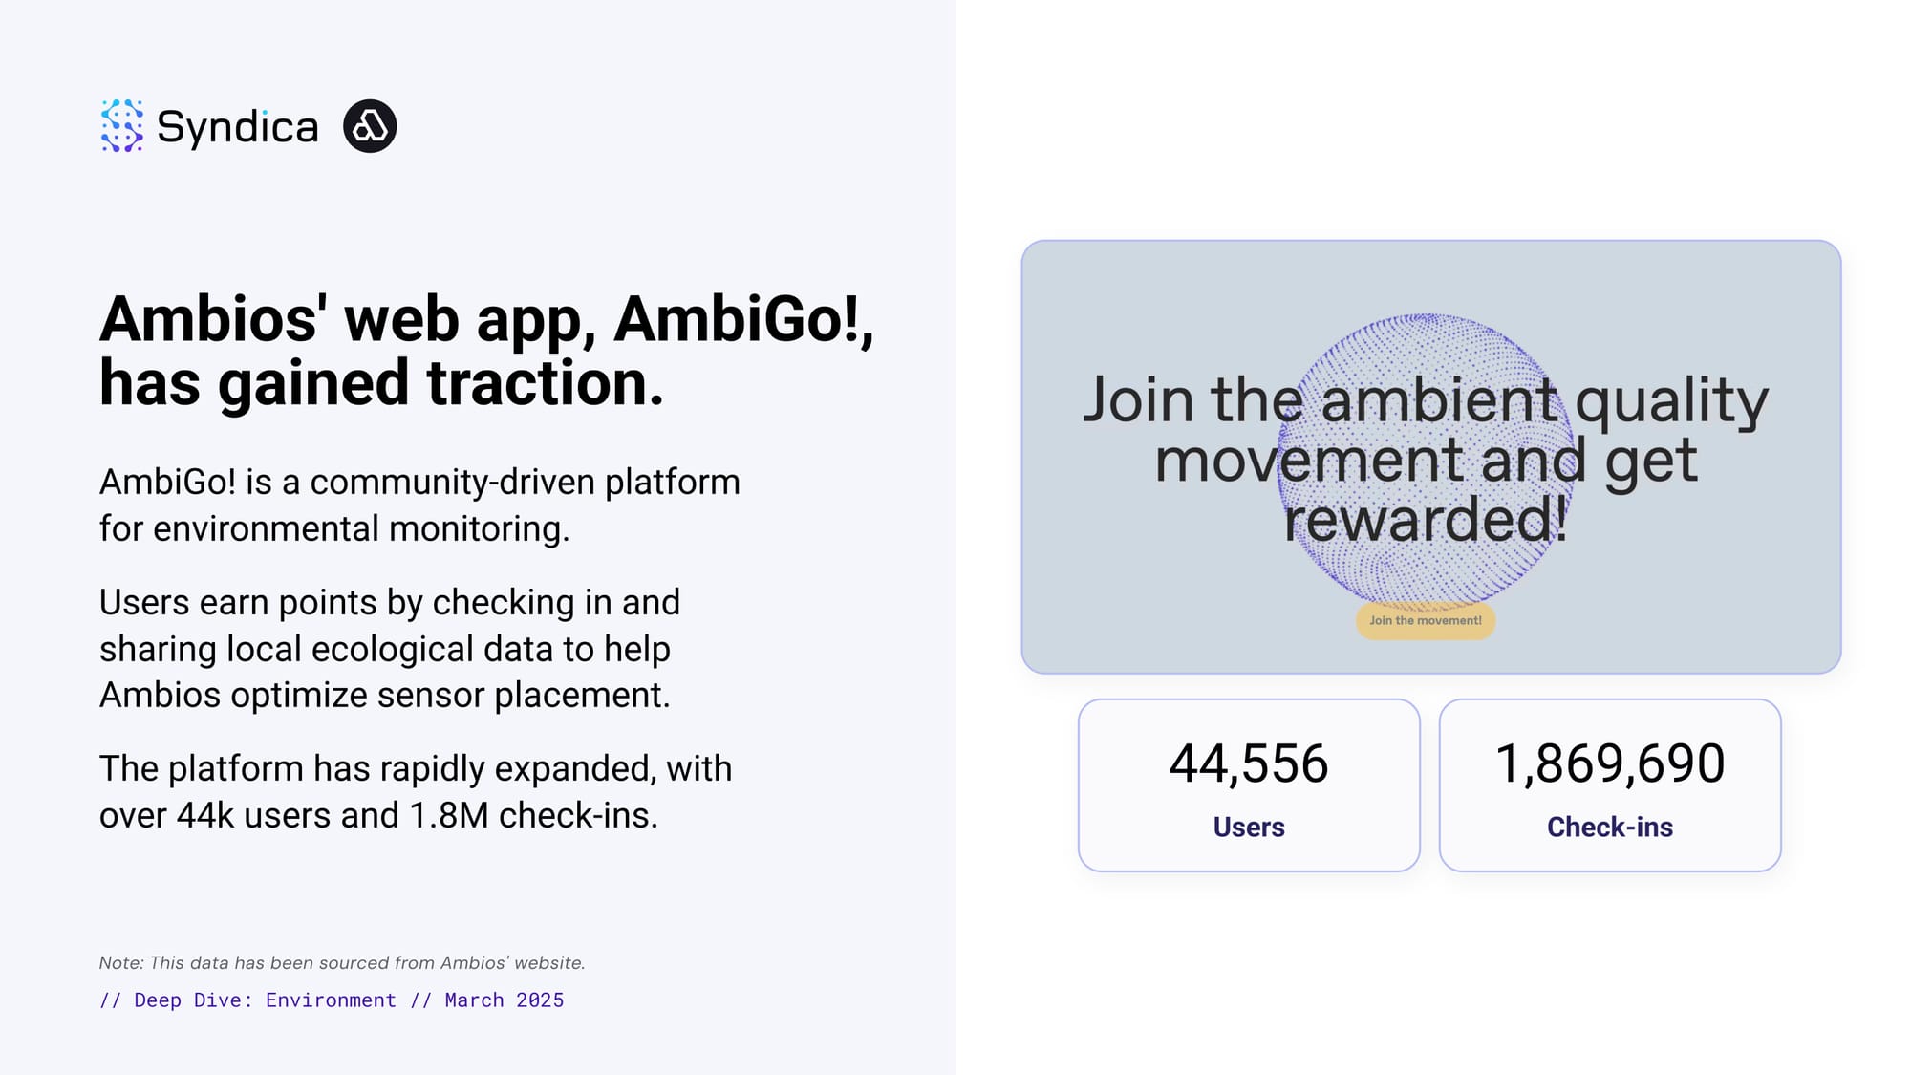Viewport: 1911px width, 1075px height.
Task: Click the slide title about AmbiGo! traction
Action: point(486,351)
